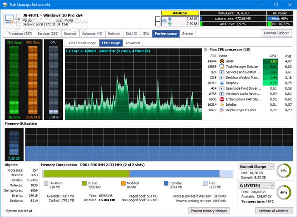Click the yellow 04:48:58 timer box
The width and height of the screenshot is (297, 217).
pos(180,13)
